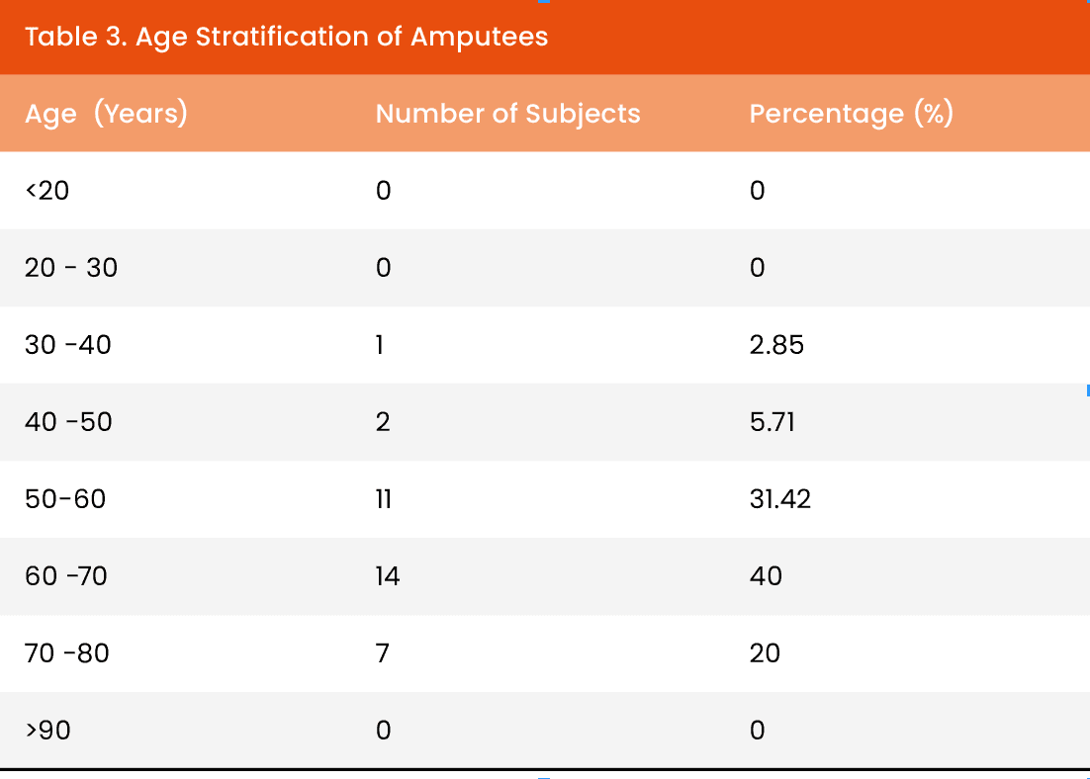1090x779 pixels.
Task: Select the "20 - 30" age row label
Action: point(71,267)
